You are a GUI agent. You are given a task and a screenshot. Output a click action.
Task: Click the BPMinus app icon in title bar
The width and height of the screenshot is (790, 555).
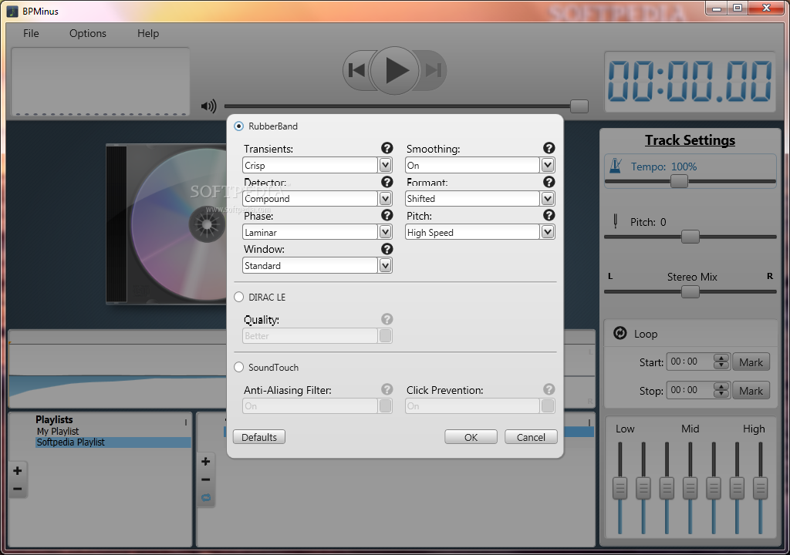(12, 11)
